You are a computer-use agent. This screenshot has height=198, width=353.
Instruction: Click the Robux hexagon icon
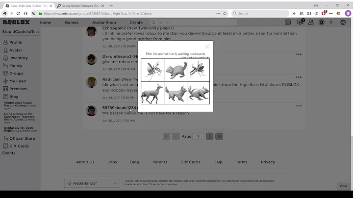321,22
